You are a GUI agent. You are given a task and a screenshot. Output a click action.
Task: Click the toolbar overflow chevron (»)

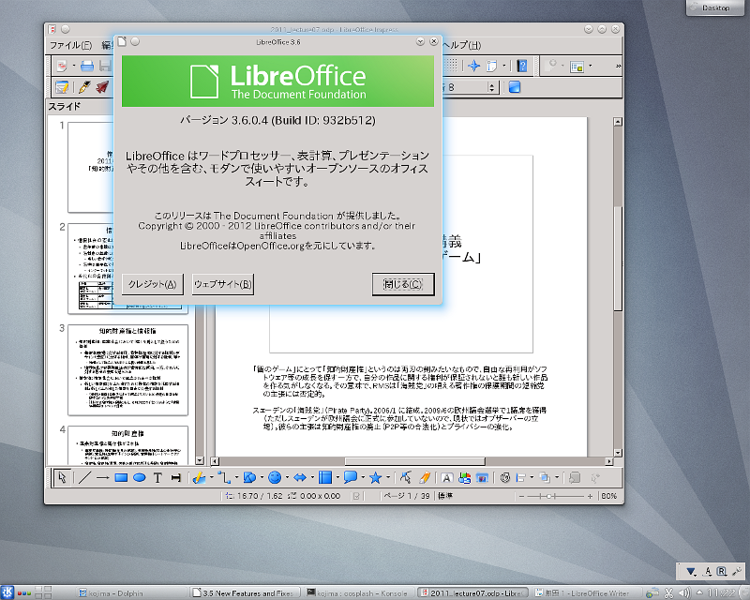(x=618, y=66)
